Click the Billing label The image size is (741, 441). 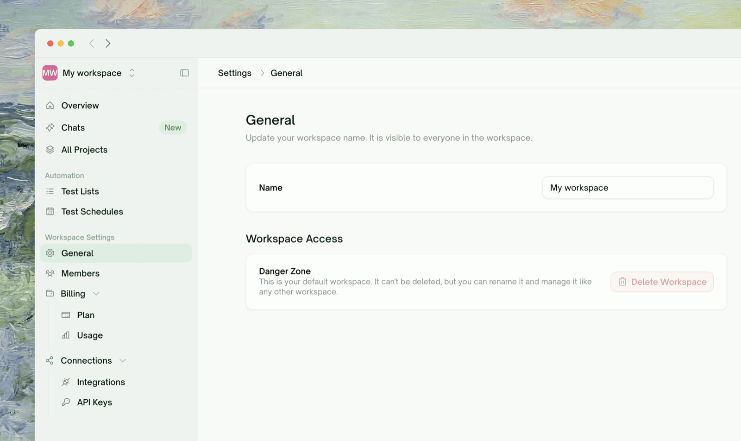73,294
